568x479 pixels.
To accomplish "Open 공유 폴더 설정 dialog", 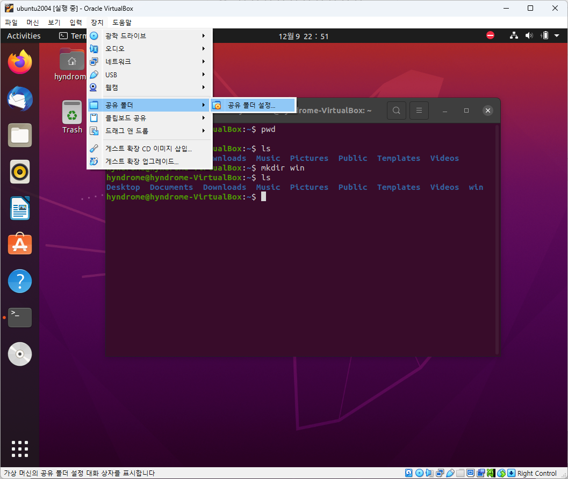I will [x=253, y=105].
